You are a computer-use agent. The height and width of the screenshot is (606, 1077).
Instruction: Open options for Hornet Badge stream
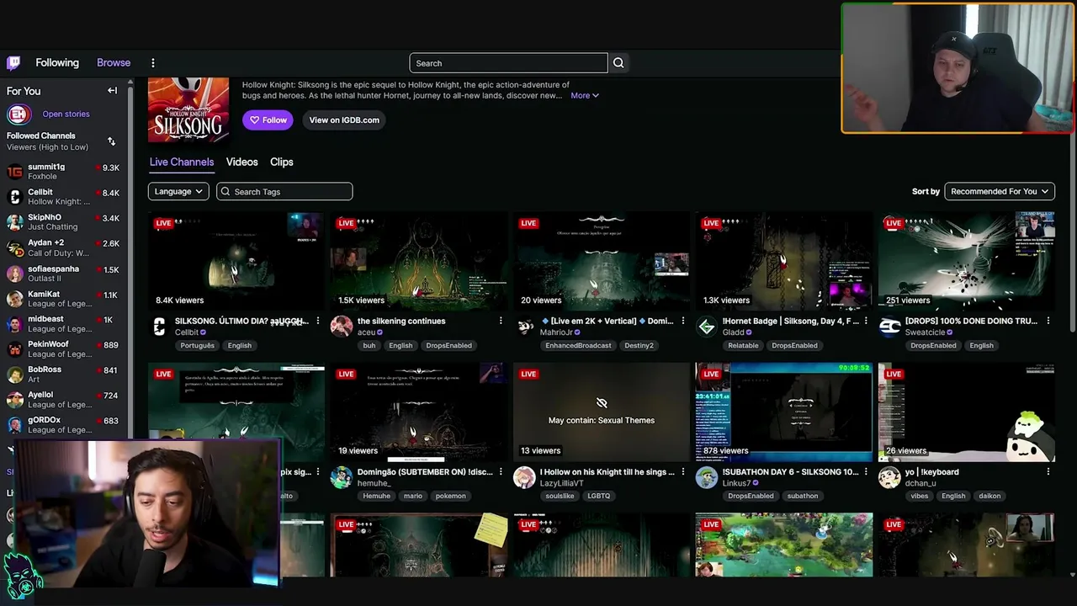(x=865, y=321)
